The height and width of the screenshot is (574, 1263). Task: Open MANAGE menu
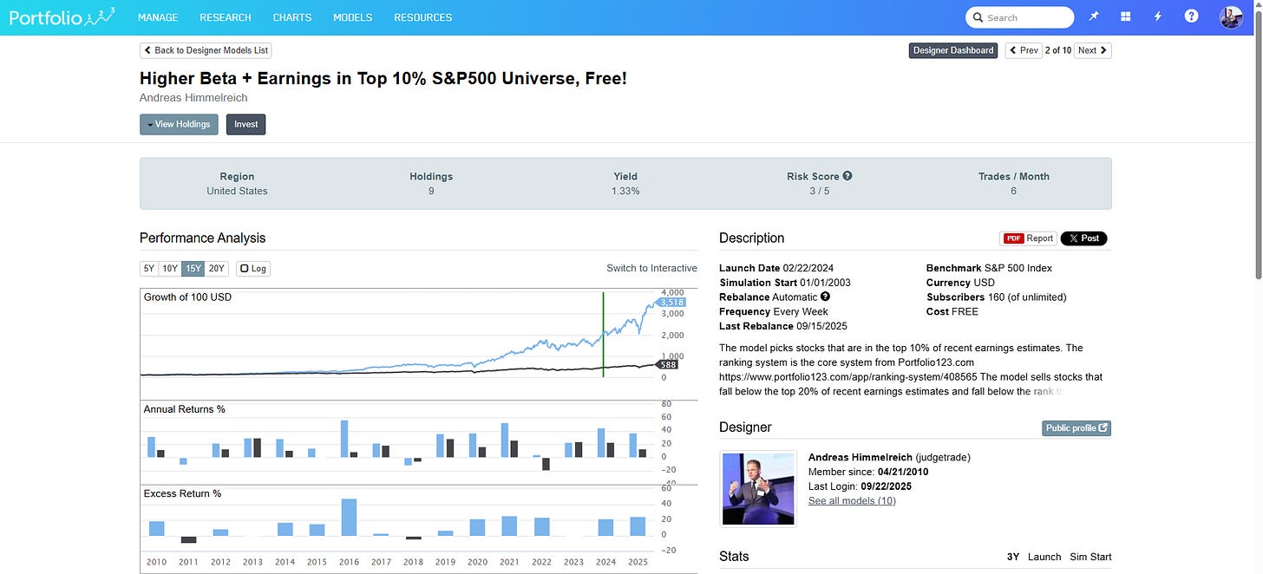click(158, 17)
